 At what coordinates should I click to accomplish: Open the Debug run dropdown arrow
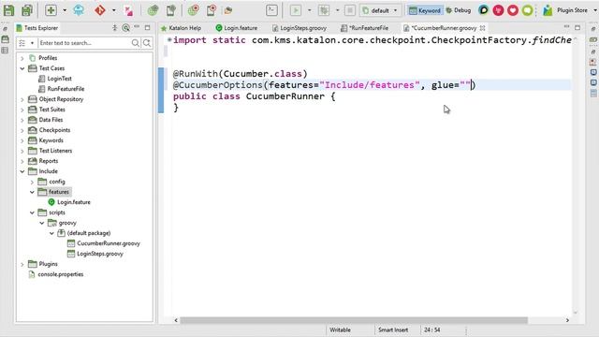tap(337, 10)
